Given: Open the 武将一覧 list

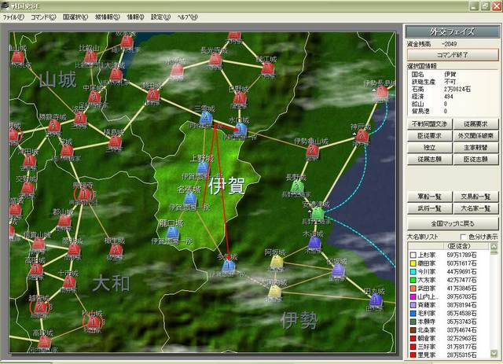Looking at the screenshot, I should point(430,208).
